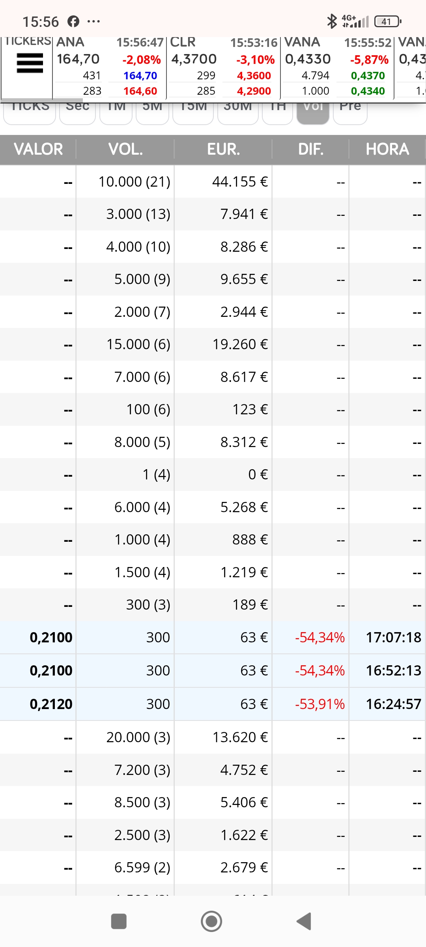This screenshot has height=947, width=426.
Task: Open the TICKERS hamburger menu
Action: [30, 63]
